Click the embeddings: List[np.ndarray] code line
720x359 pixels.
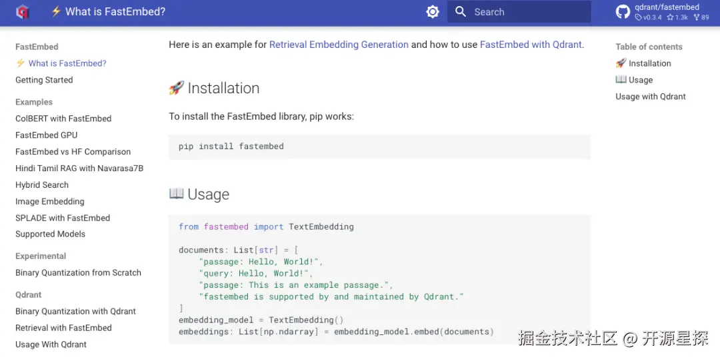(336, 332)
